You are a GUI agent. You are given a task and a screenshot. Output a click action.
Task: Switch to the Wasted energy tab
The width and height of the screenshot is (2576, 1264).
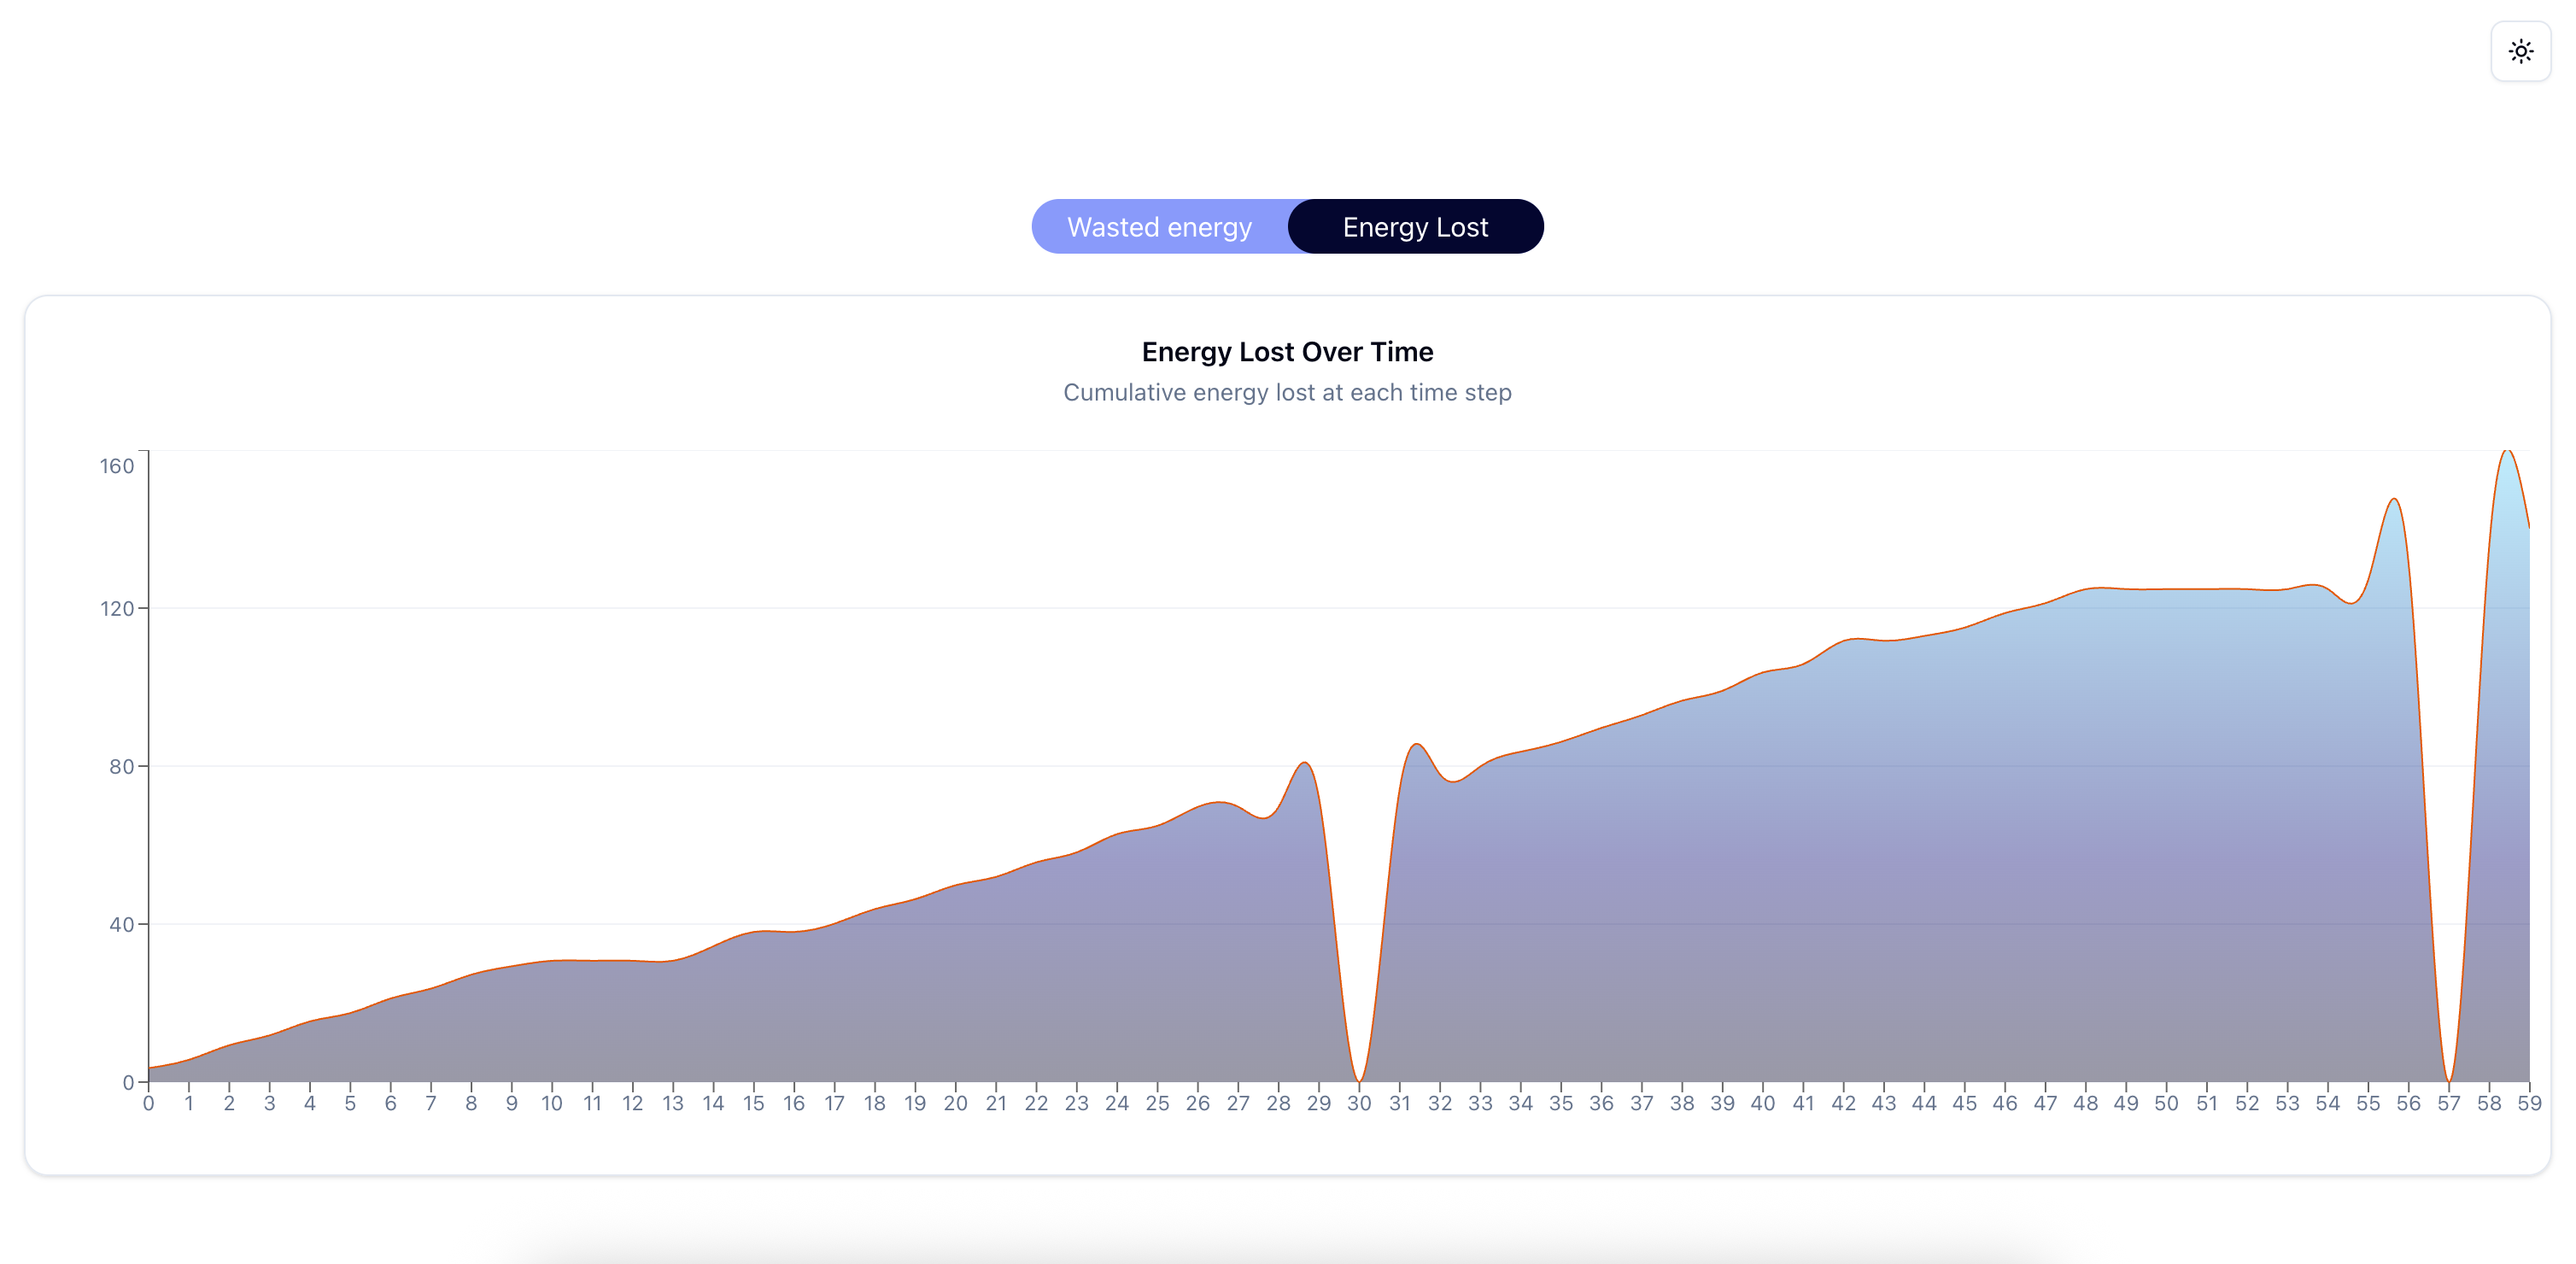(x=1159, y=227)
